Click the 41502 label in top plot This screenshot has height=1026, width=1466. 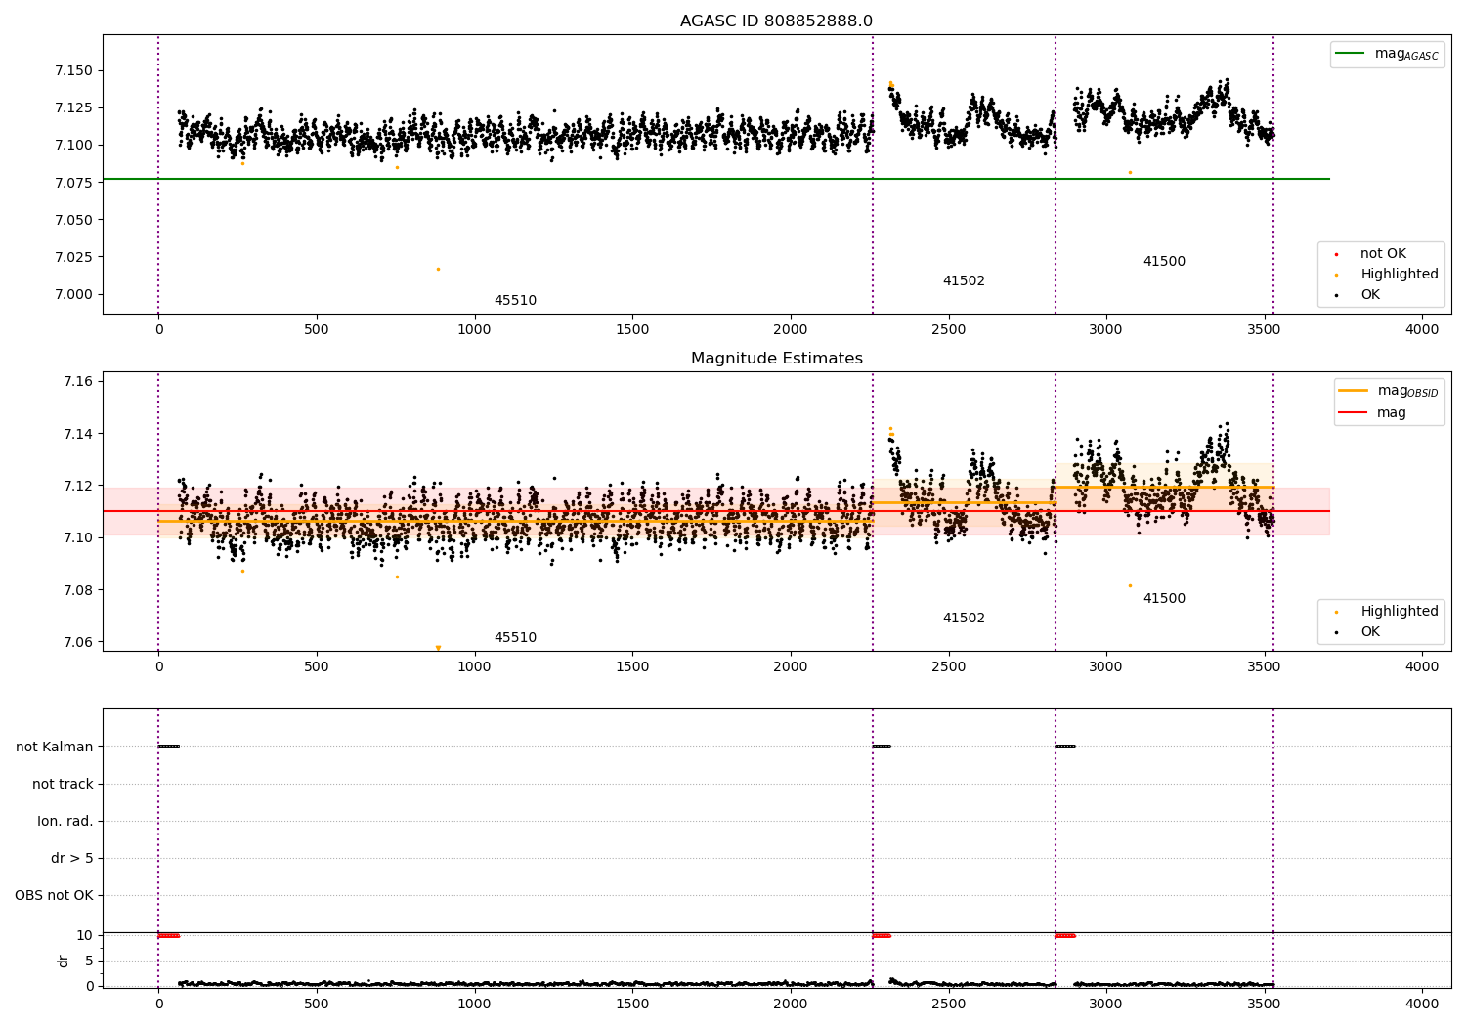(x=964, y=281)
